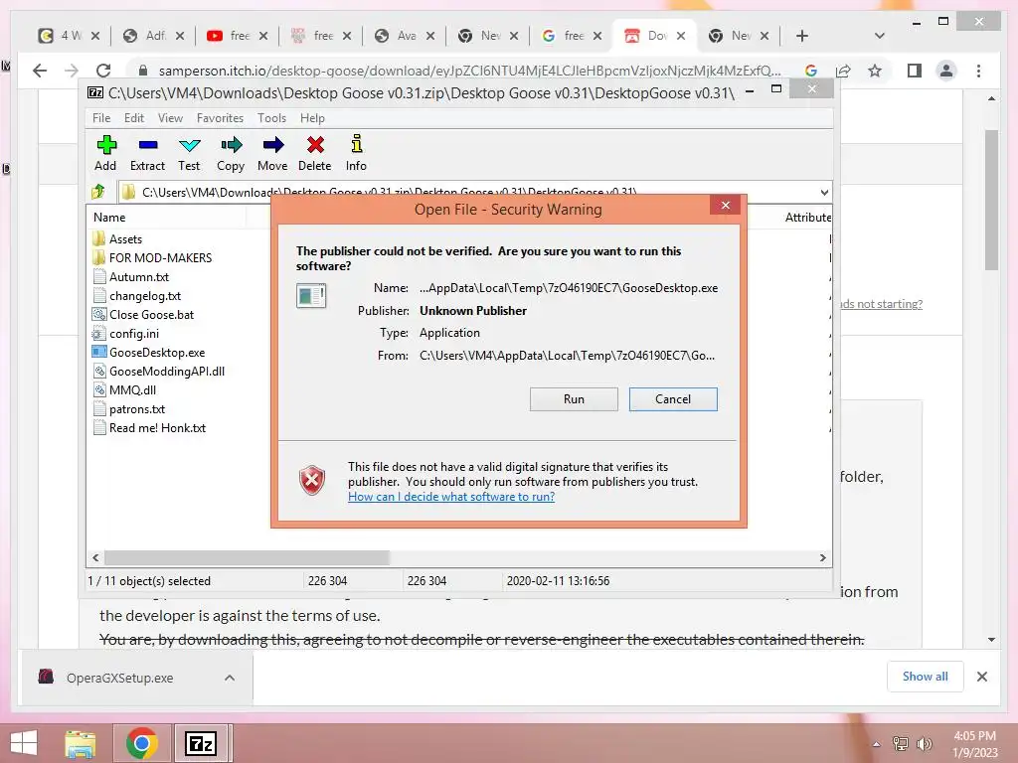Open the Favorites menu
The height and width of the screenshot is (763, 1018).
(220, 118)
